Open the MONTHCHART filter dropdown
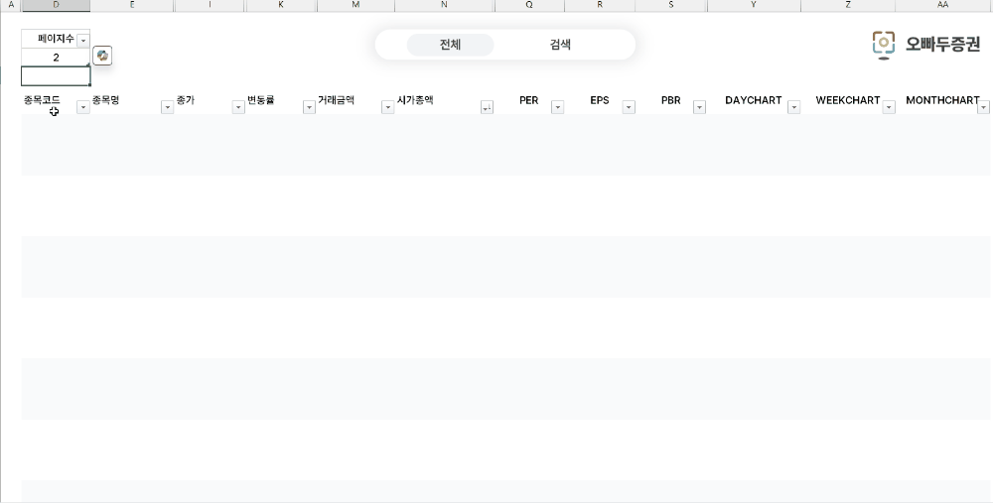 pos(983,107)
